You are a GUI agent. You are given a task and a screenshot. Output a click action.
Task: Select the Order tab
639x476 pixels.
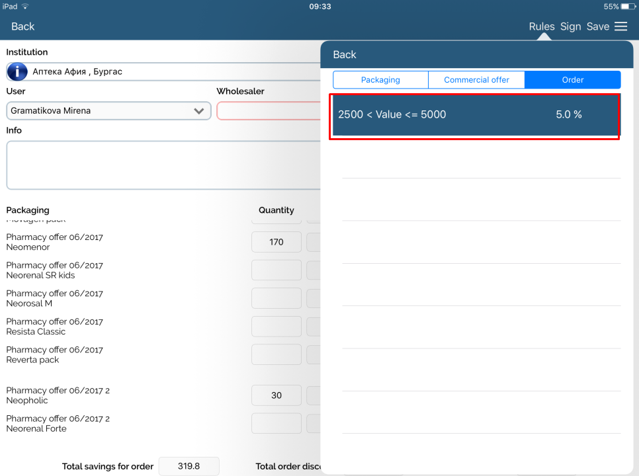572,80
